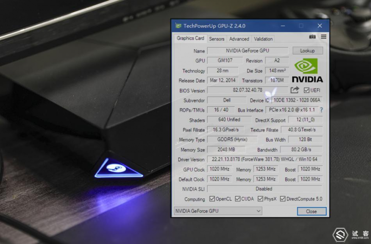Click the Driver Version field
The width and height of the screenshot is (371, 244).
(x=265, y=159)
